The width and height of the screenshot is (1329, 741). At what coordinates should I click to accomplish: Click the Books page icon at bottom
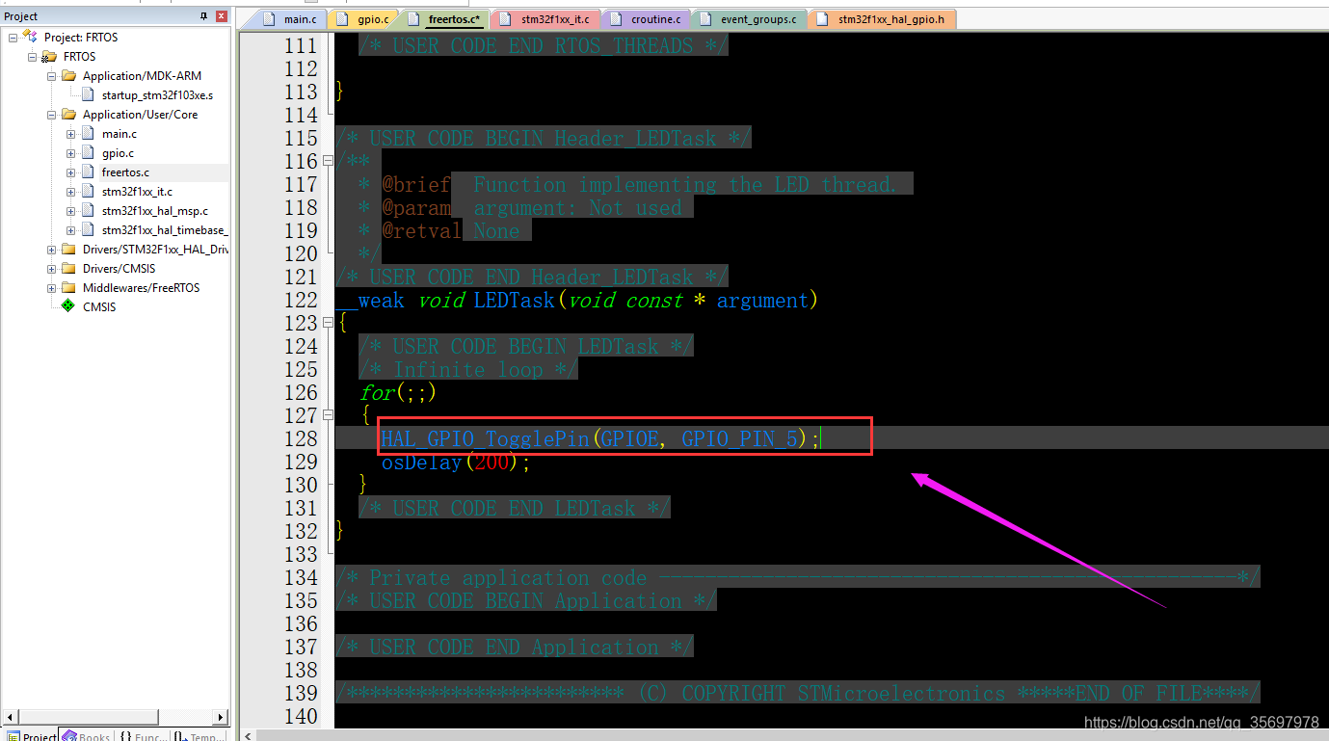tap(70, 735)
